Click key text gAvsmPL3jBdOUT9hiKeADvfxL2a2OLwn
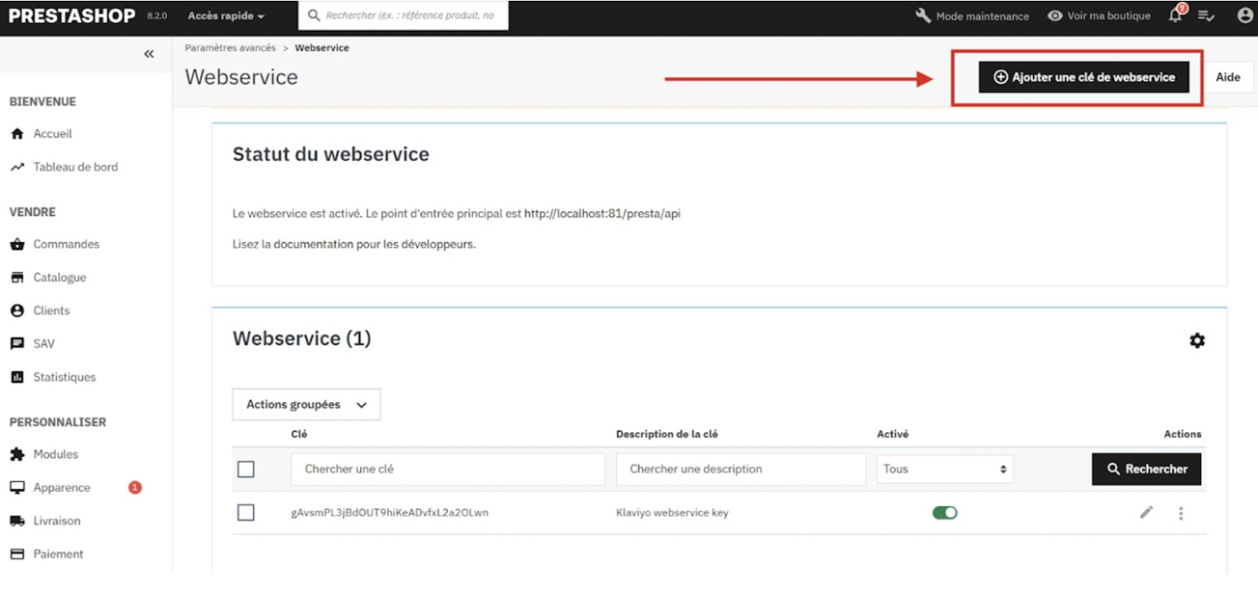The image size is (1258, 593). click(389, 513)
